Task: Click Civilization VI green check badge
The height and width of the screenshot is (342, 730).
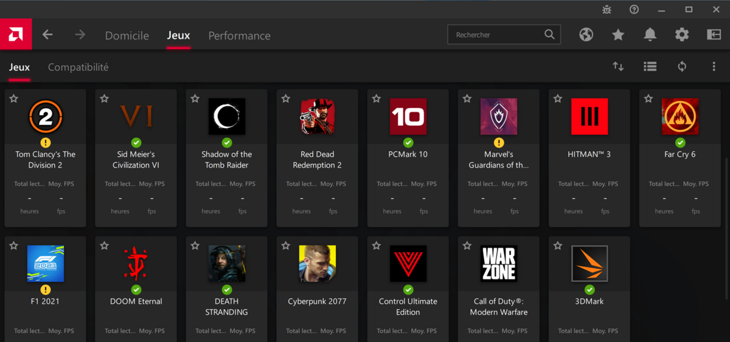Action: coord(136,143)
